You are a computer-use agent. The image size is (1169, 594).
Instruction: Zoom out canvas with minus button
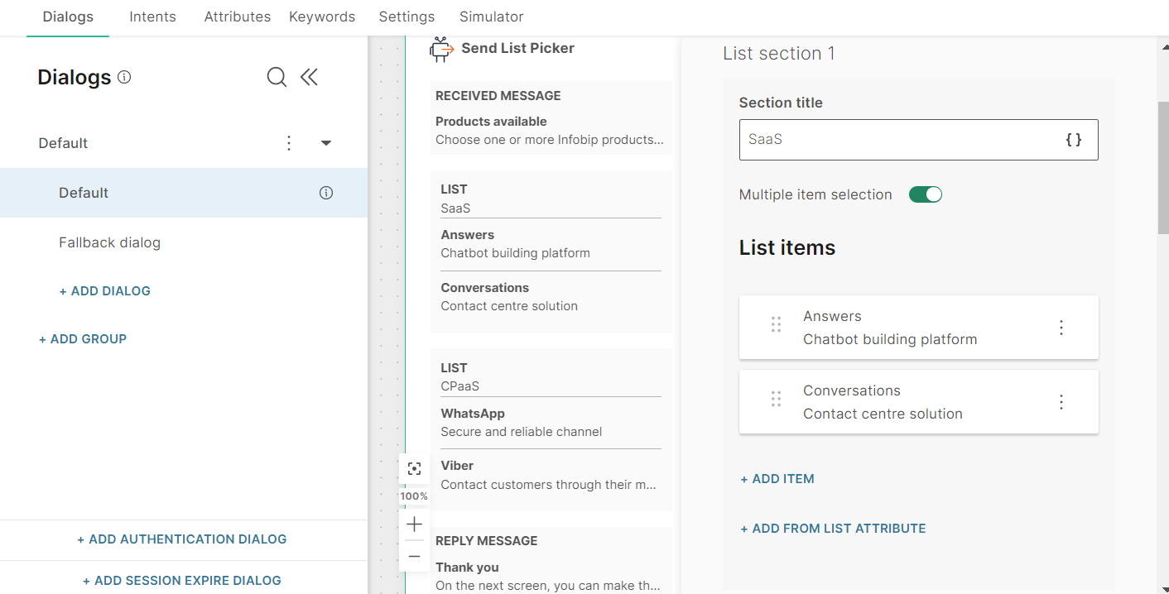pos(415,556)
